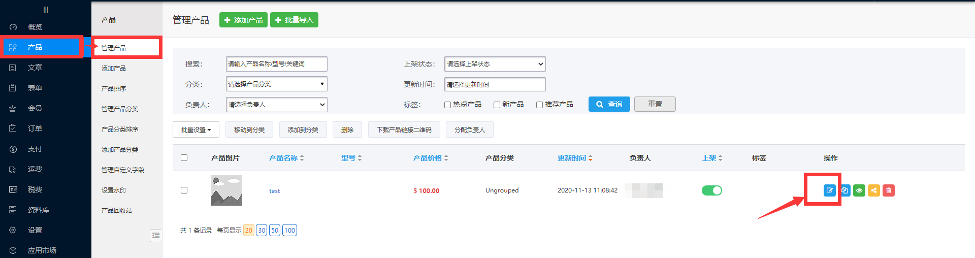
Task: Tick the checkbox for the test product row
Action: 184,190
